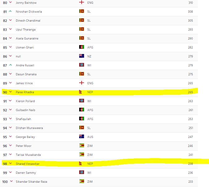Image resolution: width=209 pixels, height=187 pixels.
Task: Click the New Zealand flag in row 86
Action: [x=82, y=56]
